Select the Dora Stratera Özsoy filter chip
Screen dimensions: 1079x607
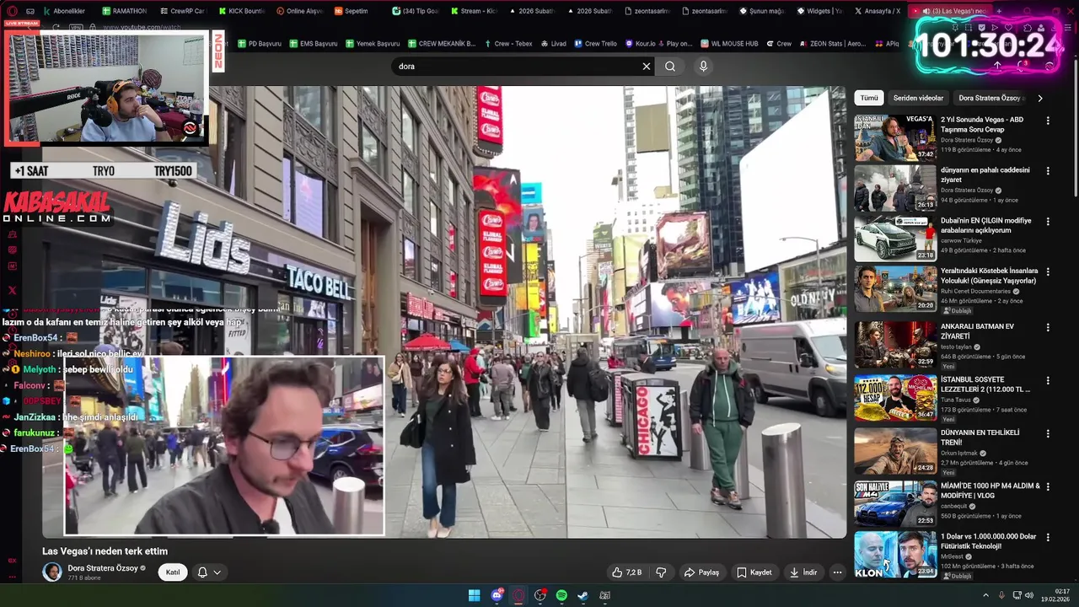pyautogui.click(x=990, y=98)
